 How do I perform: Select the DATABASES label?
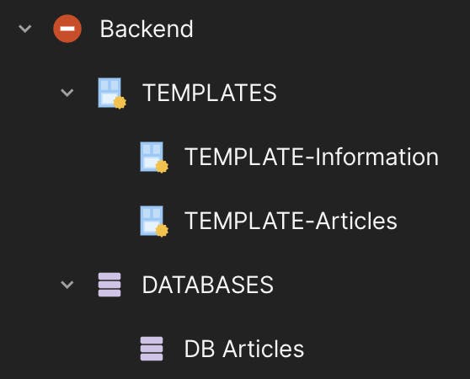tap(208, 285)
